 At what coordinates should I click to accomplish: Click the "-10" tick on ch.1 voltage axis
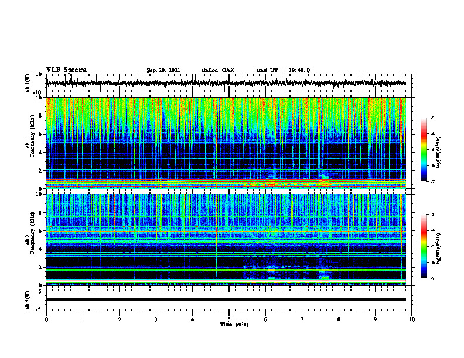[38, 92]
